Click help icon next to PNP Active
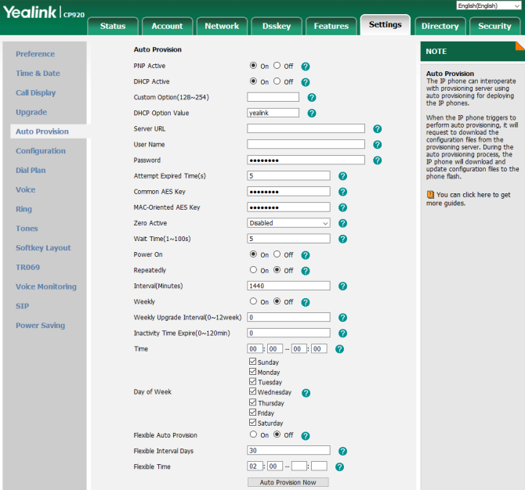Screen dimensions: 525x490 click(x=306, y=67)
